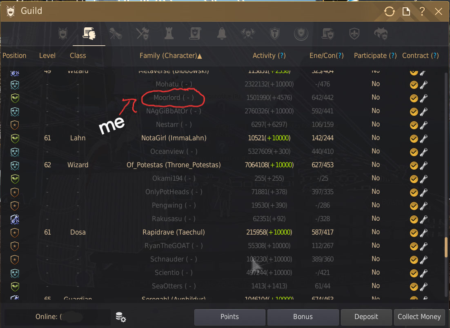The width and height of the screenshot is (450, 328).
Task: Select the guild member list tab icon
Action: pos(89,34)
